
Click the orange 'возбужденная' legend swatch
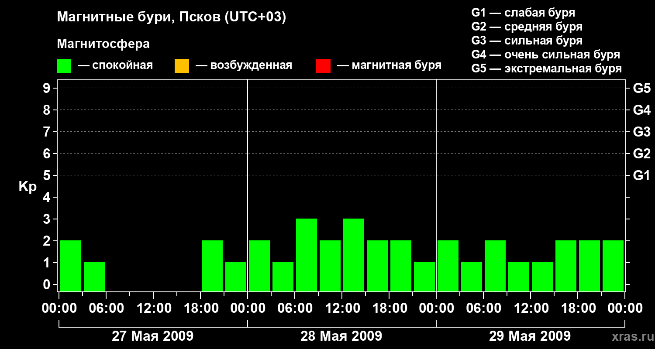tap(182, 66)
